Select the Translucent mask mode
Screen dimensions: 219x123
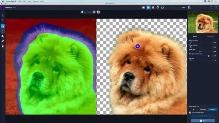pyautogui.click(x=203, y=109)
